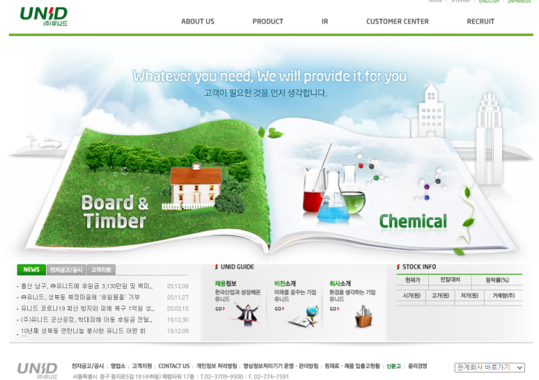Select the 전자공고/공시 tab
Screen dimensions: 539x380
click(x=66, y=270)
